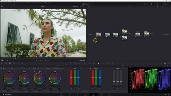Viewport: 171px width, 96px height.
Task: Open Blur palette mode dropdown
Action: (x=123, y=66)
